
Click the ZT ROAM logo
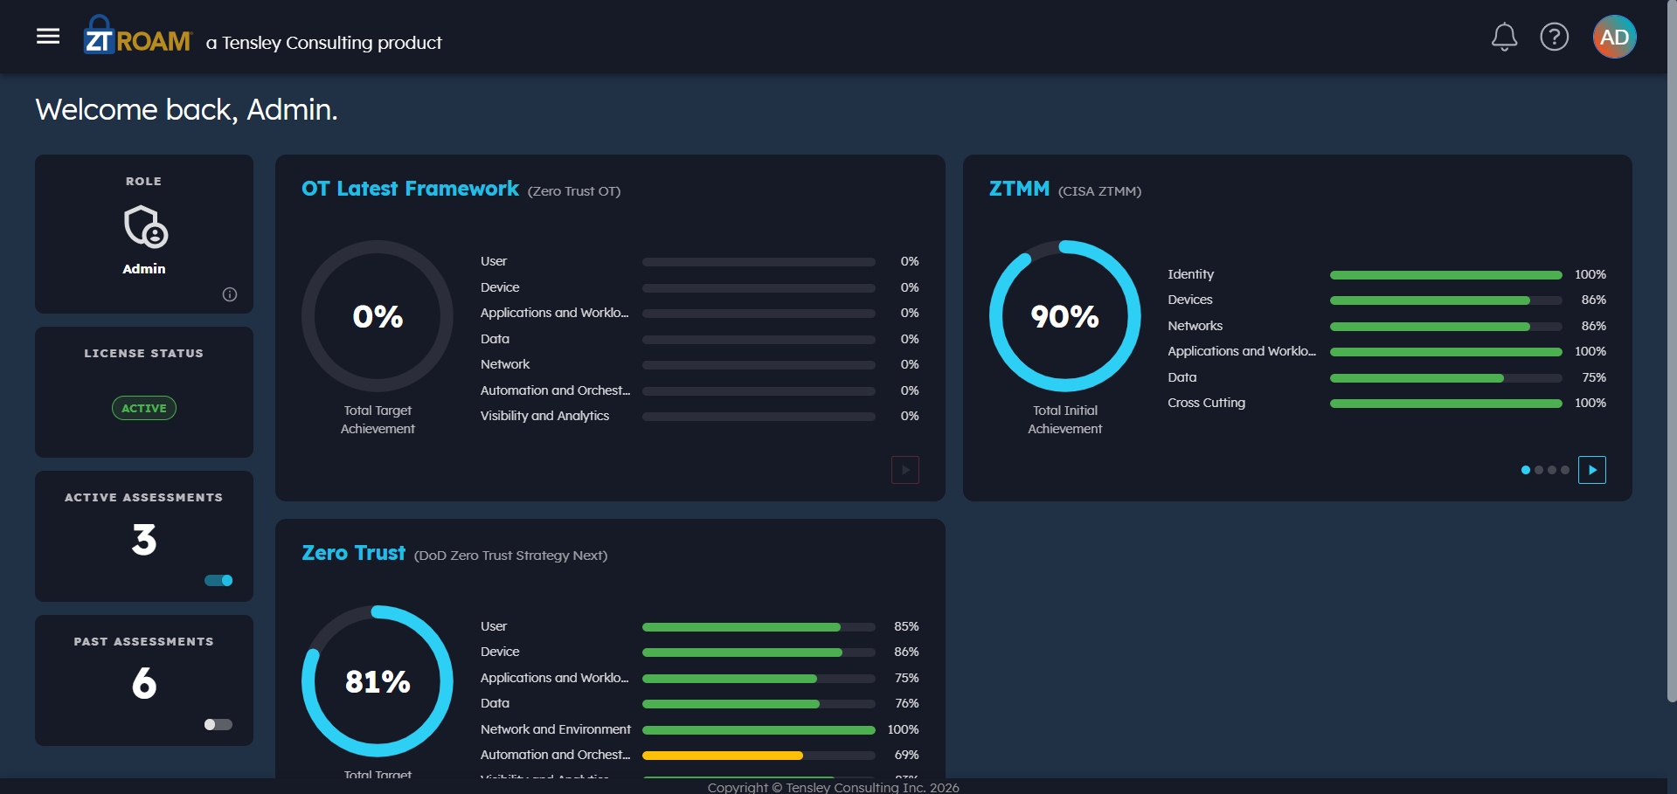[x=137, y=36]
